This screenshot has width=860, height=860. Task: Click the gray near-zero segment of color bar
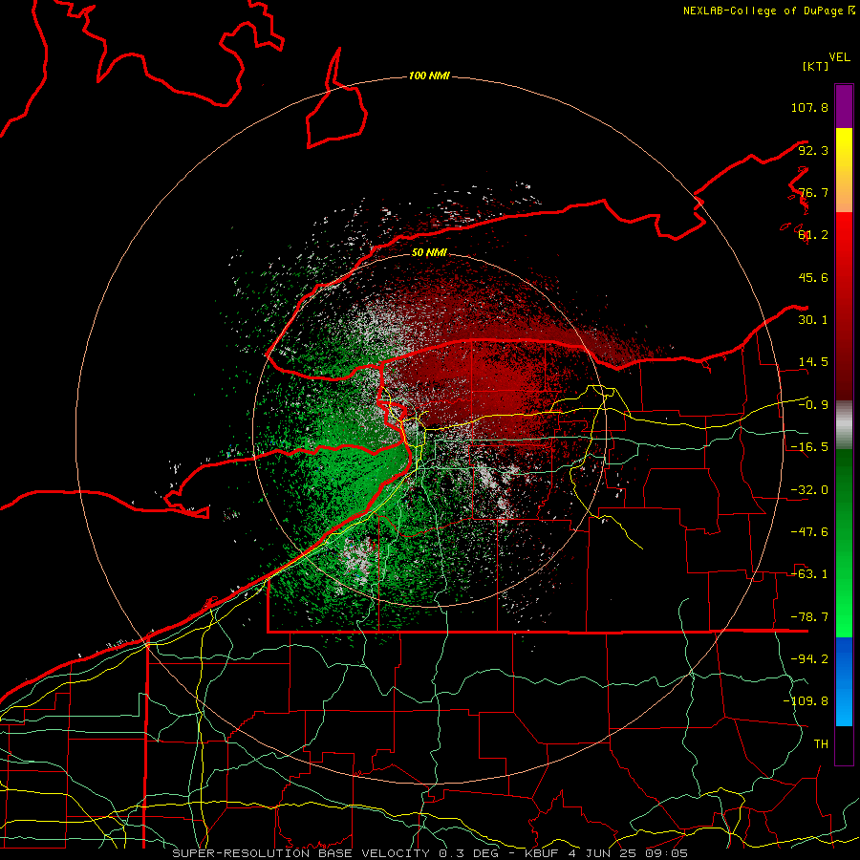pos(844,425)
